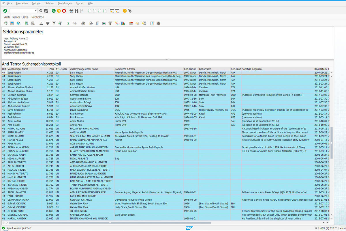Click the Sort ascending icon
This screenshot has height=231, width=346.
point(41,23)
